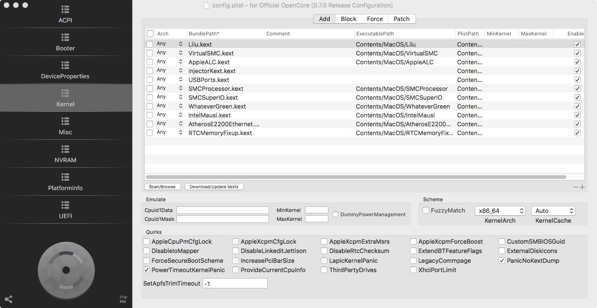Enable the ThirdPartyDrives quirk
The height and width of the screenshot is (308, 597).
(x=324, y=270)
